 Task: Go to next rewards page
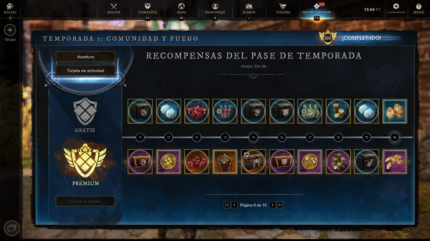coord(273,205)
